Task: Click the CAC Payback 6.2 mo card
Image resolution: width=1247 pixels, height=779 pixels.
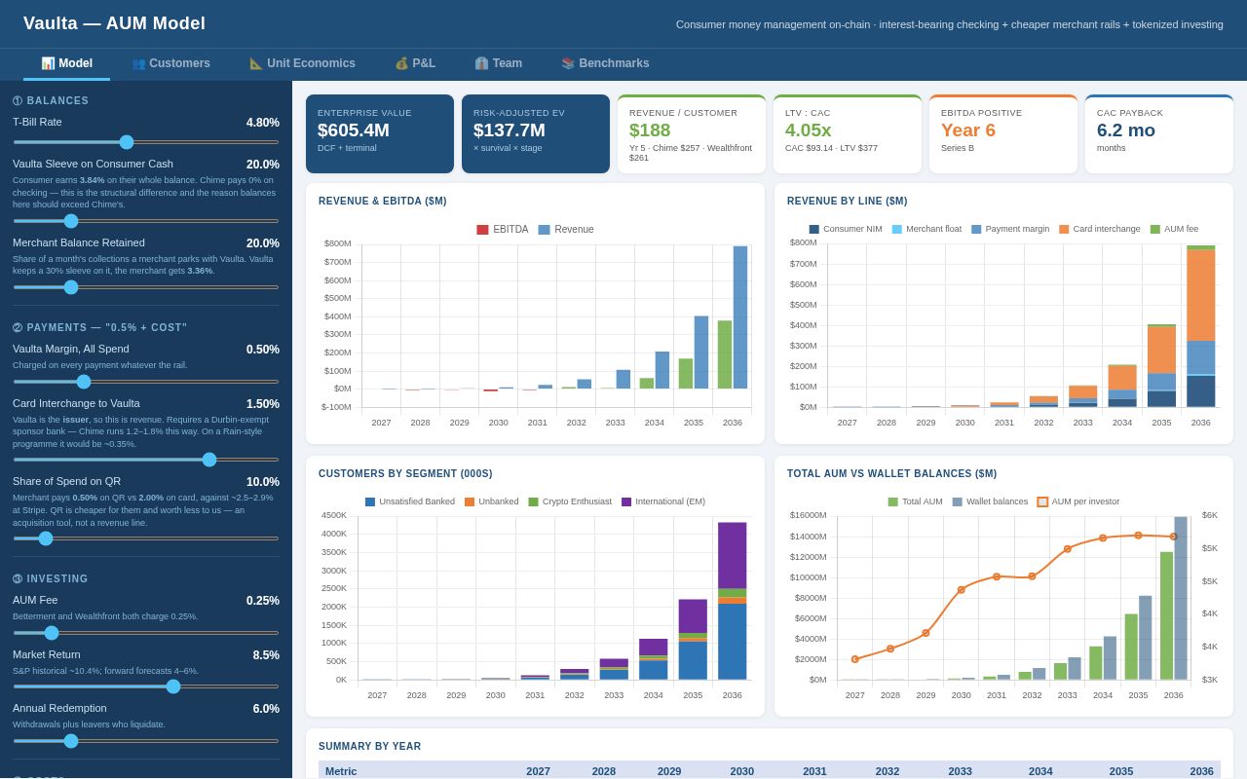Action: point(1159,134)
